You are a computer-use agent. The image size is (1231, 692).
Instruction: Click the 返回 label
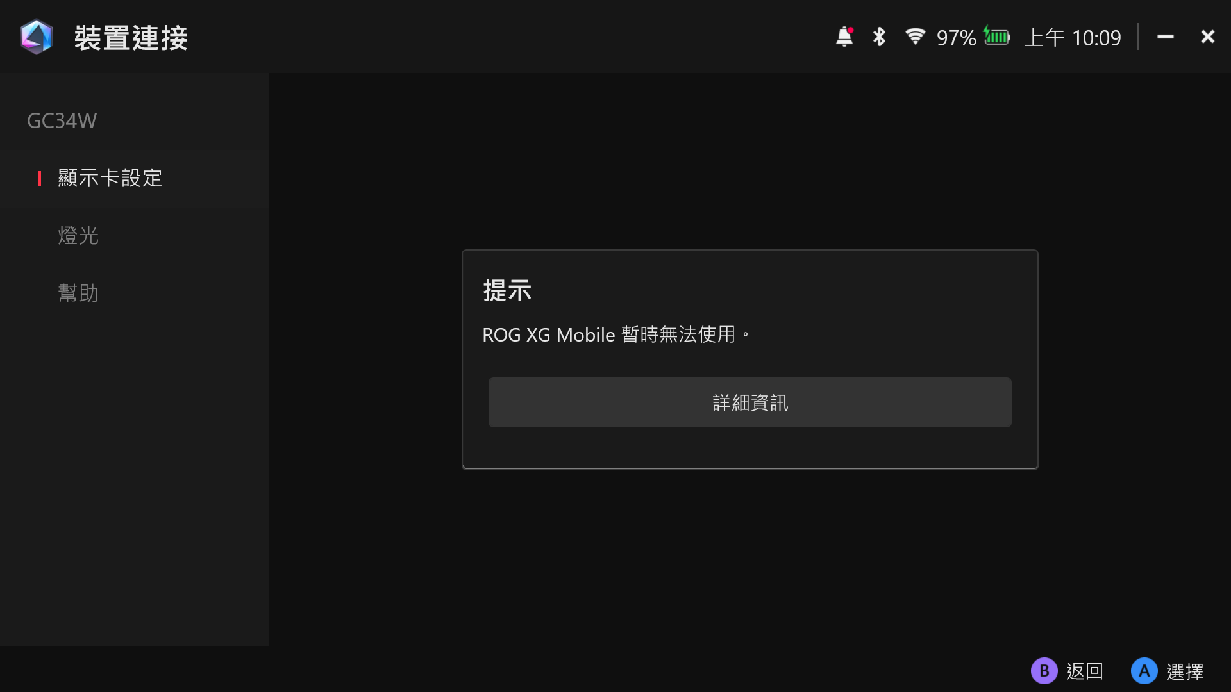[1084, 671]
